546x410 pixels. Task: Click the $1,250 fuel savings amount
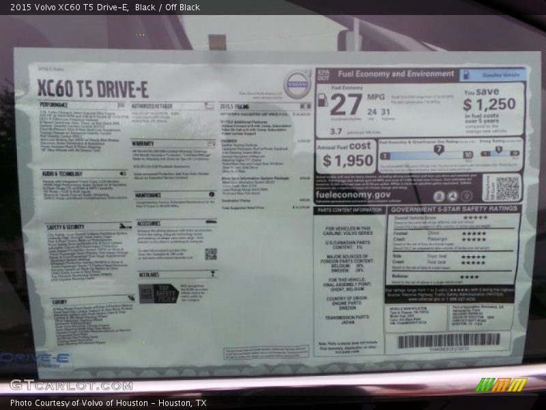pos(489,104)
